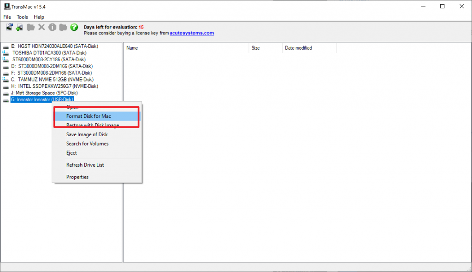472x272 pixels.
Task: Choose Eject from the context menu
Action: (71, 153)
